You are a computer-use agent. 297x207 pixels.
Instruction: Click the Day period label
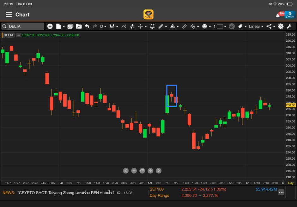click(291, 183)
